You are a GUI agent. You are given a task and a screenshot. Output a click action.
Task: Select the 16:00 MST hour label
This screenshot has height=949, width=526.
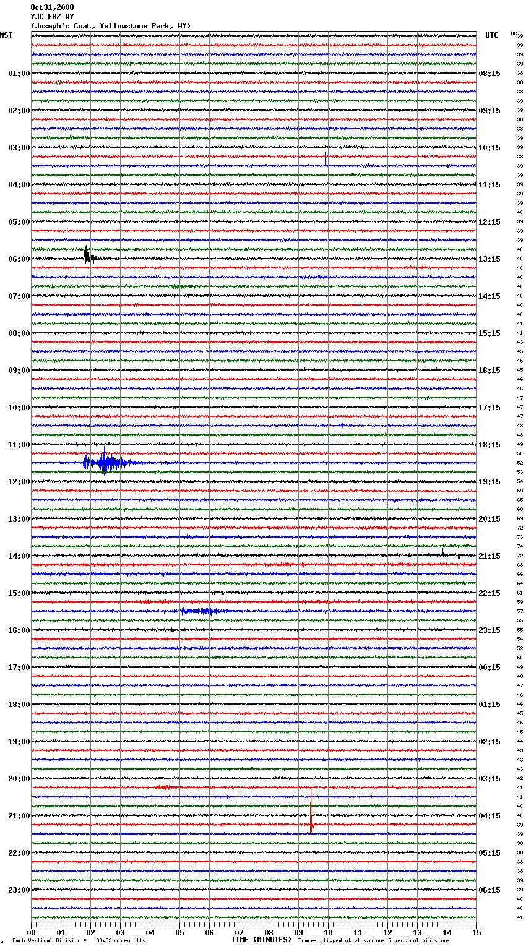(19, 630)
